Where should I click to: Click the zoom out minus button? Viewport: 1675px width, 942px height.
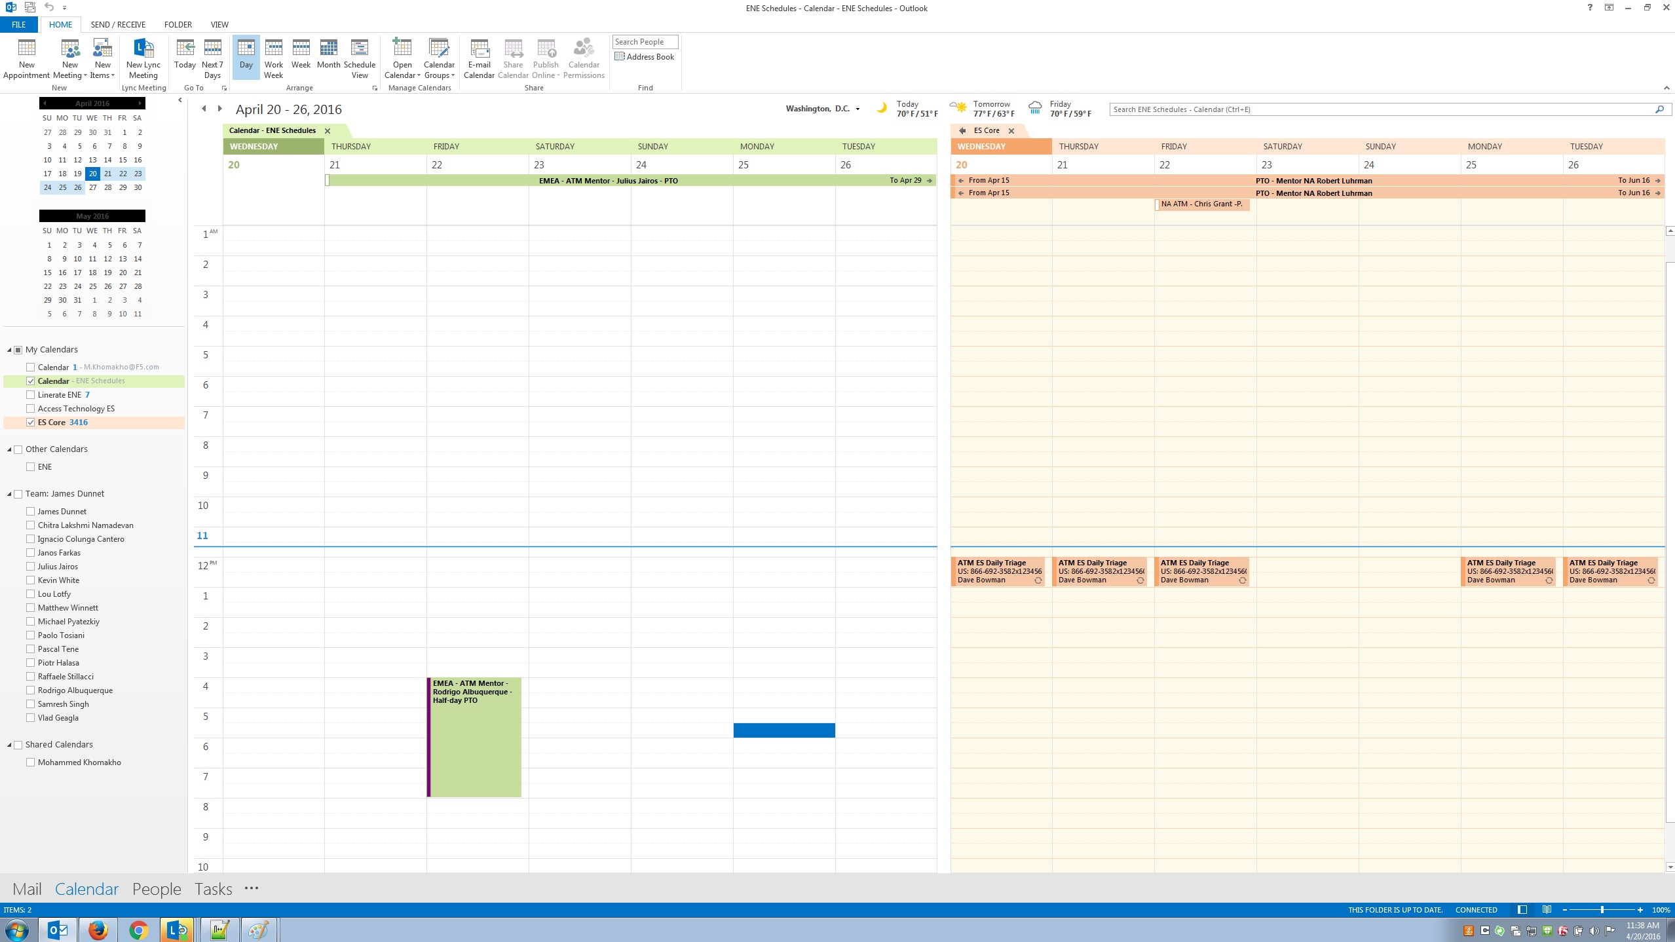click(1564, 909)
